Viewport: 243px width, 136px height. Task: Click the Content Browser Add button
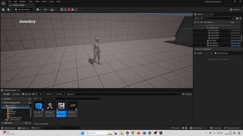(x=6, y=94)
